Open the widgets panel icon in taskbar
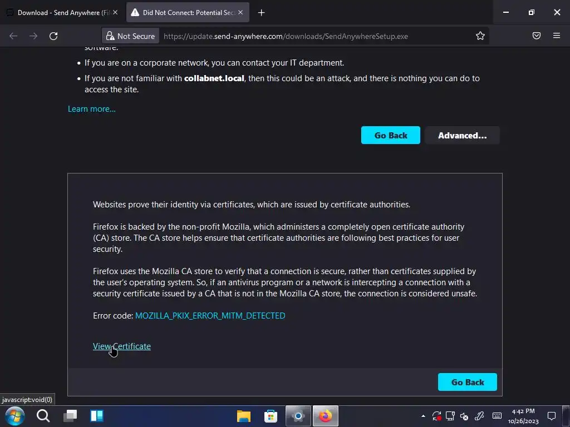Viewport: 570px width, 427px height. coord(97,416)
